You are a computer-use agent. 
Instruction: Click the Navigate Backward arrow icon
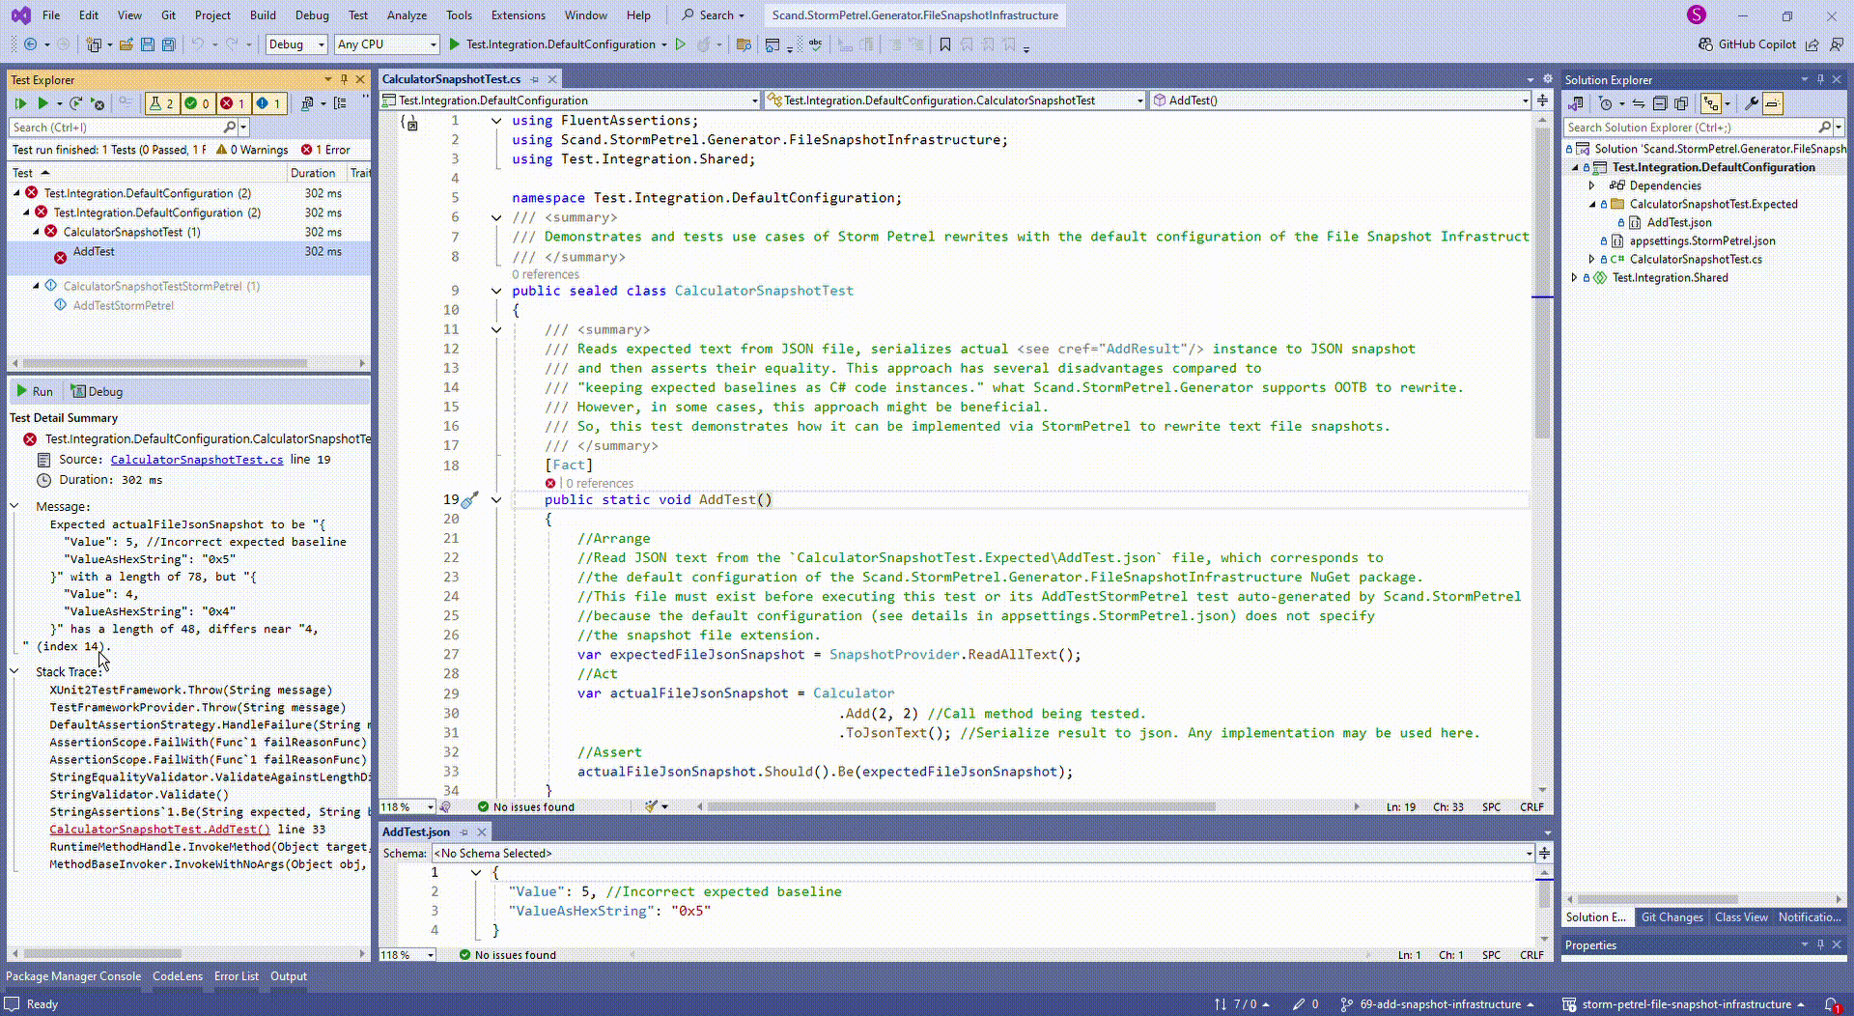31,44
